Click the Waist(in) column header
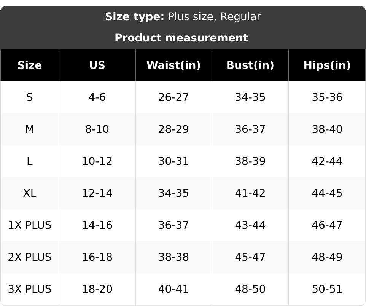This screenshot has height=306, width=366. point(173,65)
